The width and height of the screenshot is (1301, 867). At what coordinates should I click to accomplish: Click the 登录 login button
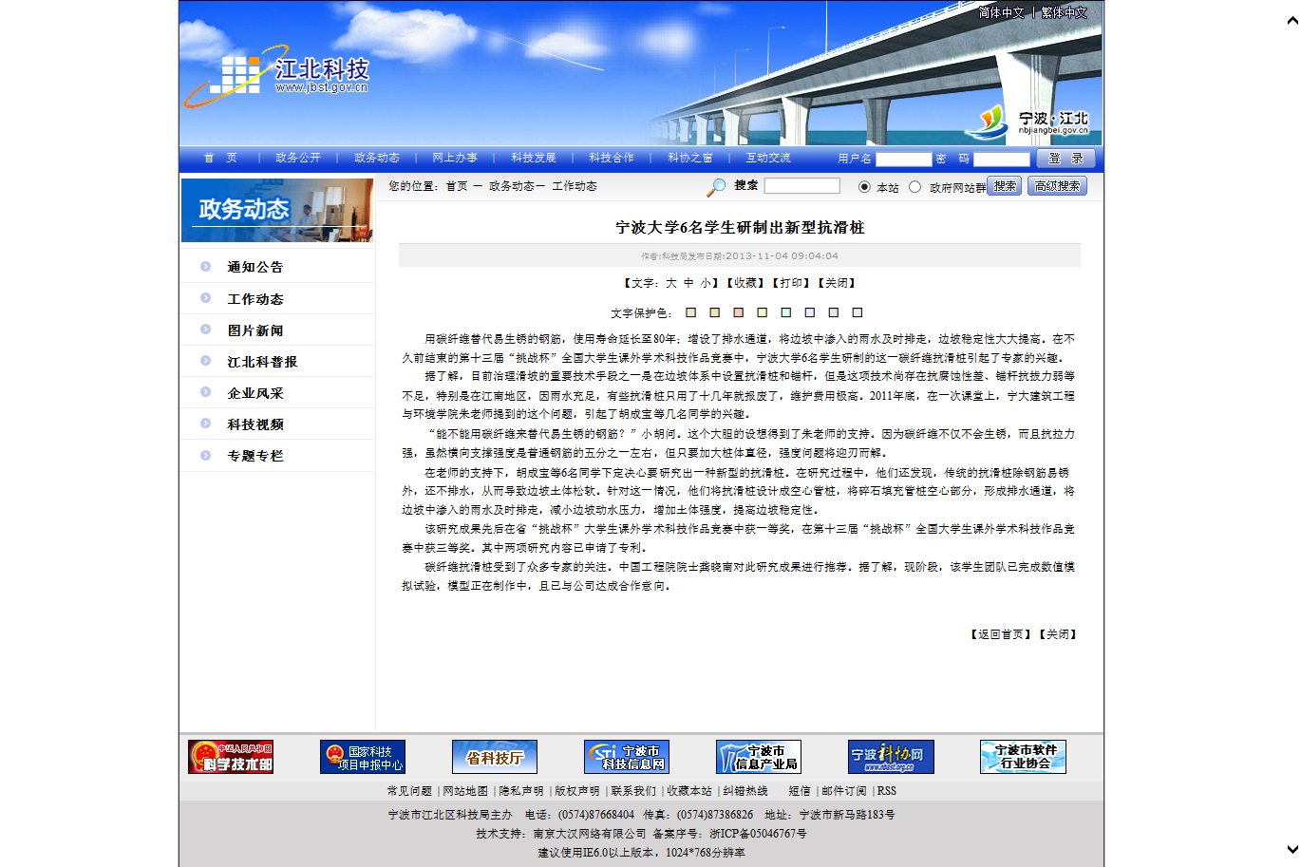pos(1065,159)
